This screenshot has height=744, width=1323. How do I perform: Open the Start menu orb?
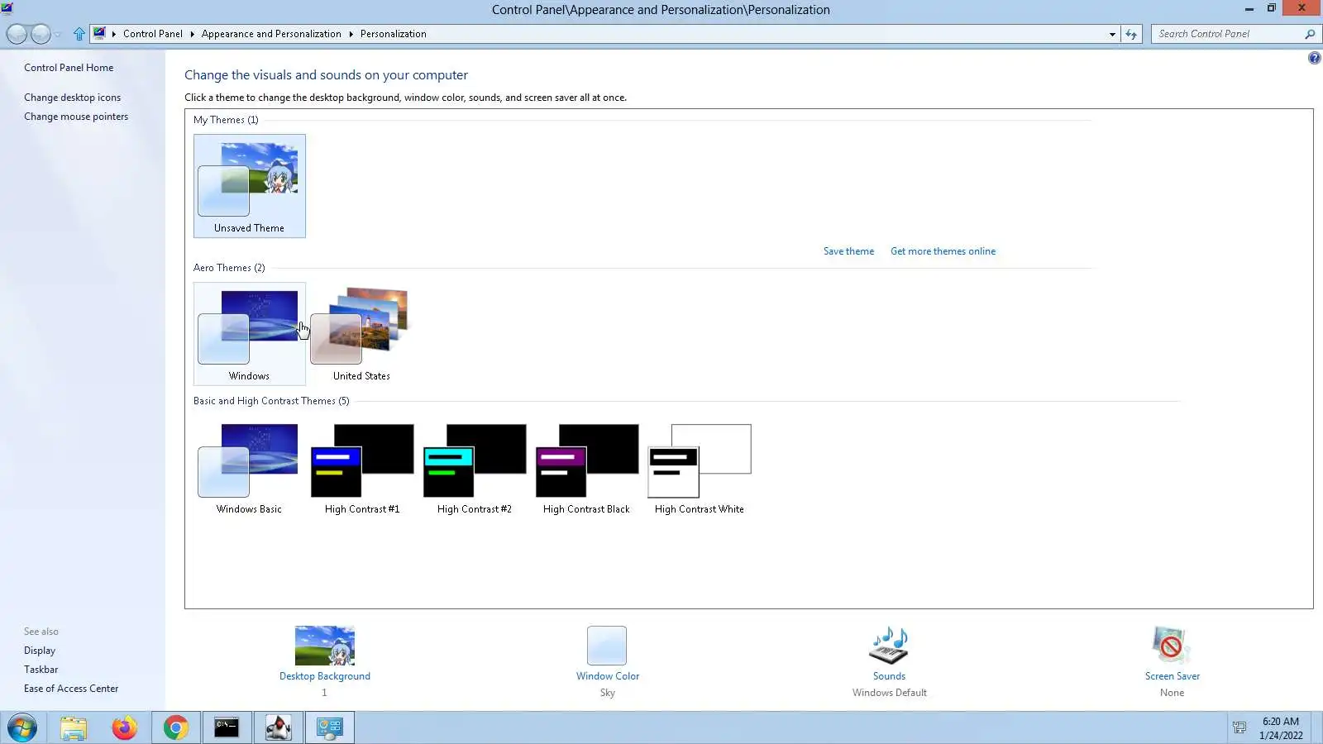[x=22, y=728]
